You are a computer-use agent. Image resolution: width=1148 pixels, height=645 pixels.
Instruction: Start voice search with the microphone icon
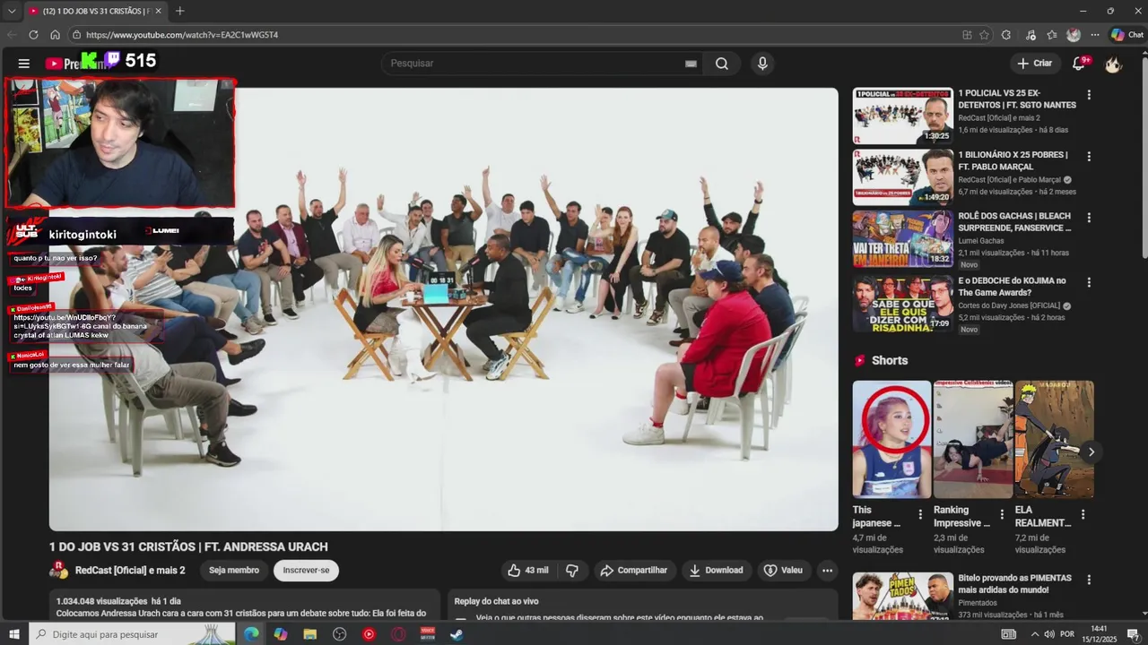click(762, 64)
